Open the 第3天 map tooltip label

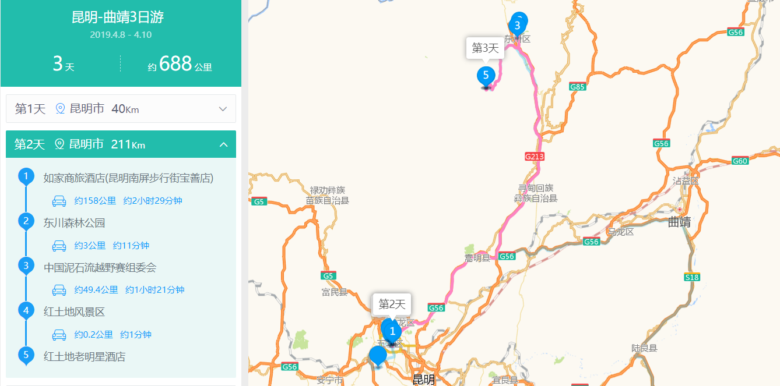[x=485, y=48]
